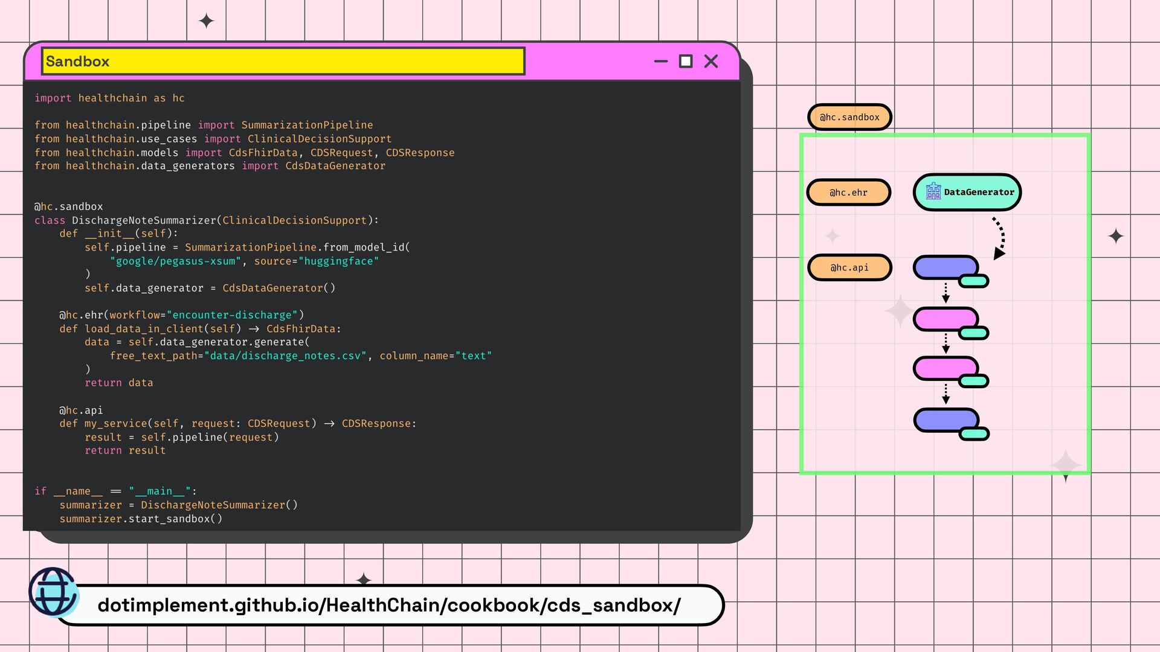Click 'result = self.pipeline(request)' line
The height and width of the screenshot is (652, 1160).
[182, 438]
